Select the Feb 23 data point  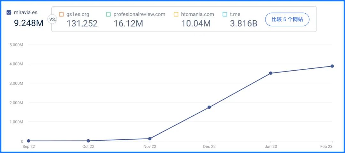coord(332,66)
